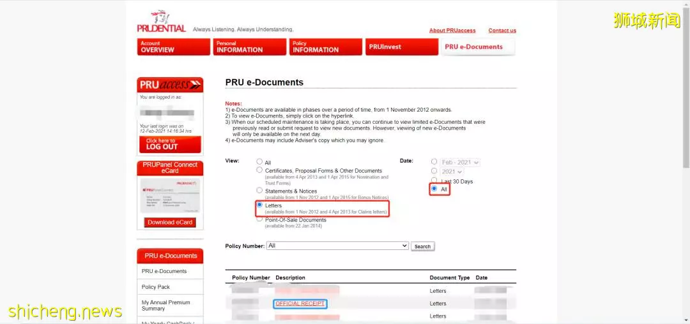Open the OFFICIAL RECEIPT document link

300,304
